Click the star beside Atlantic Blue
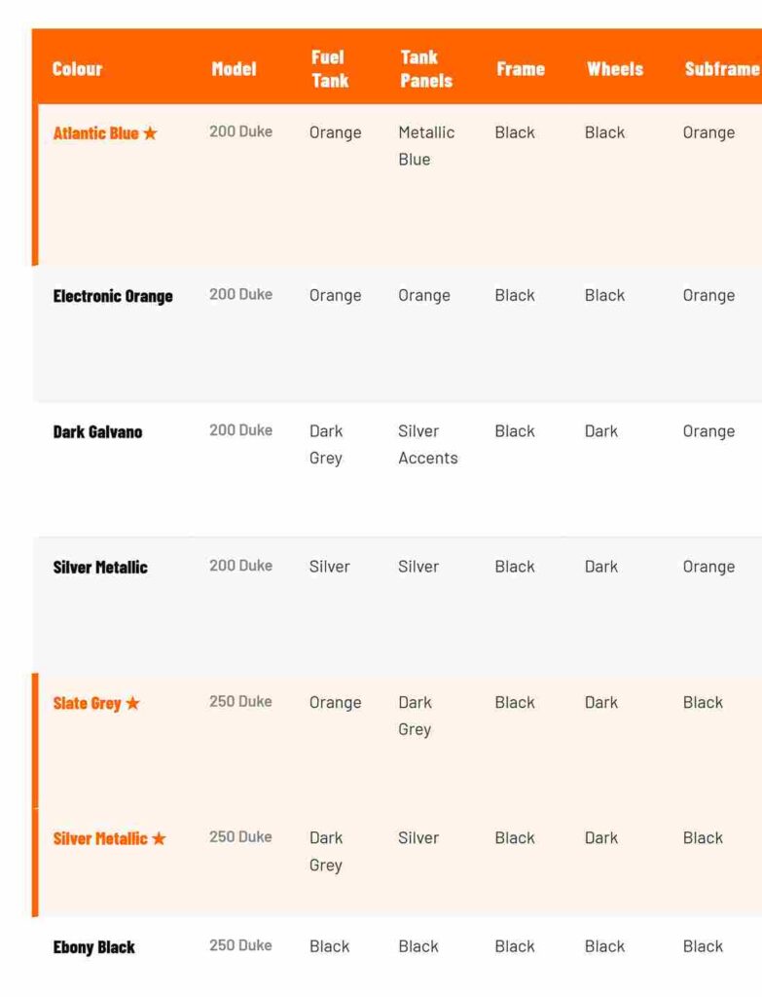The height and width of the screenshot is (997, 762). (x=150, y=133)
